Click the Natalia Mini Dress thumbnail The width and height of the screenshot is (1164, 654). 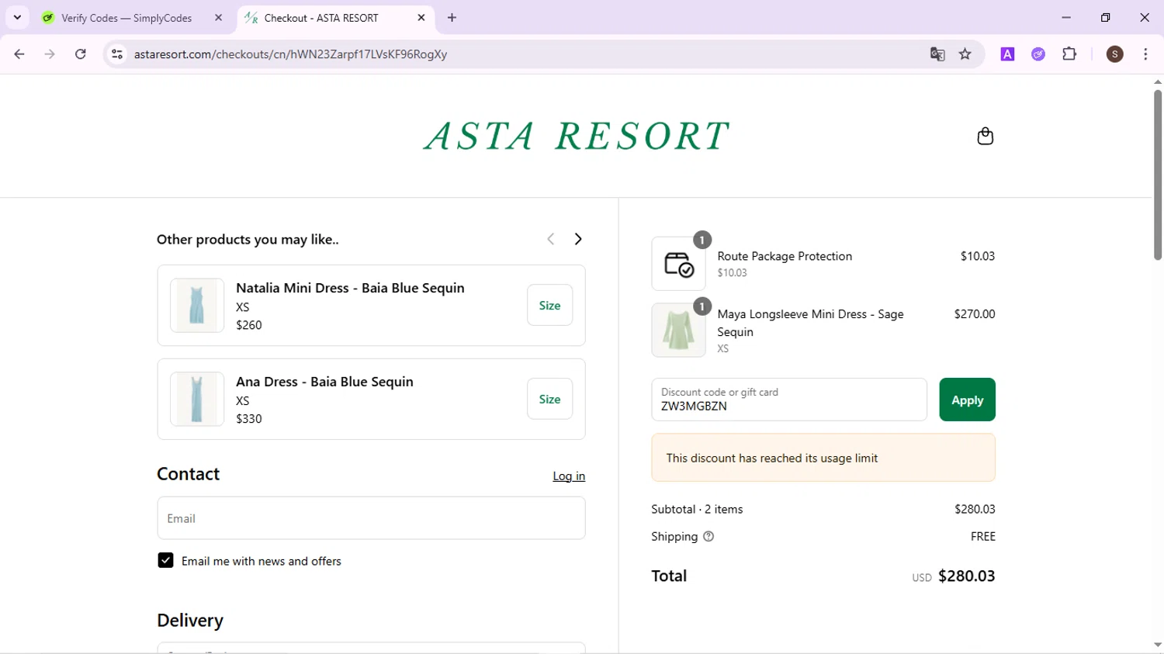tap(197, 305)
